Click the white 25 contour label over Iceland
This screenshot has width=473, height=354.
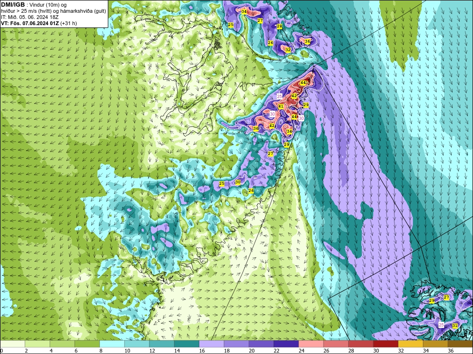[x=441, y=325]
